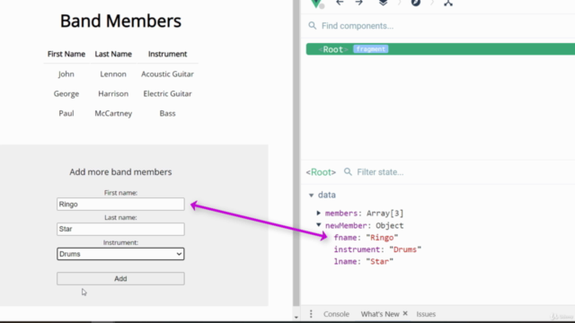Viewport: 575px width, 323px height.
Task: Click the Electric Guitar table cell
Action: click(168, 93)
